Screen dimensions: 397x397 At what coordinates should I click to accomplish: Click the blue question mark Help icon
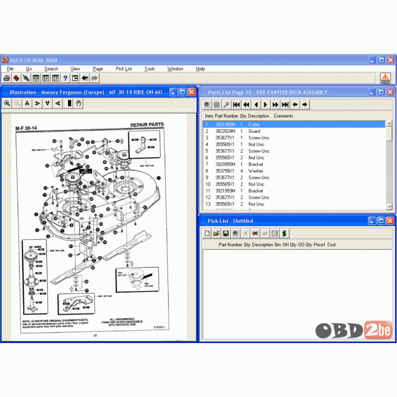tap(65, 78)
